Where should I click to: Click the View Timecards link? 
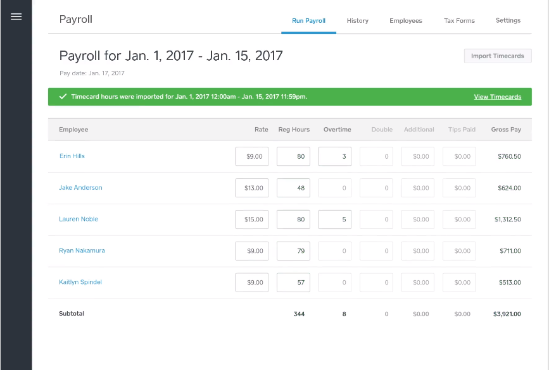coord(498,96)
